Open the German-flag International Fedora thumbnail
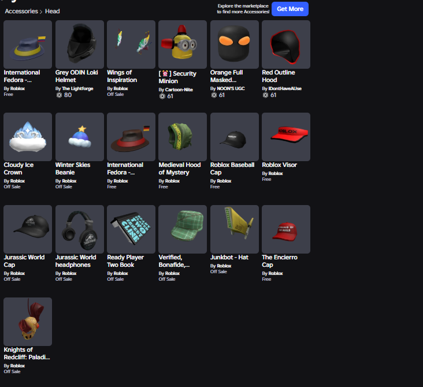The height and width of the screenshot is (387, 423). (131, 137)
